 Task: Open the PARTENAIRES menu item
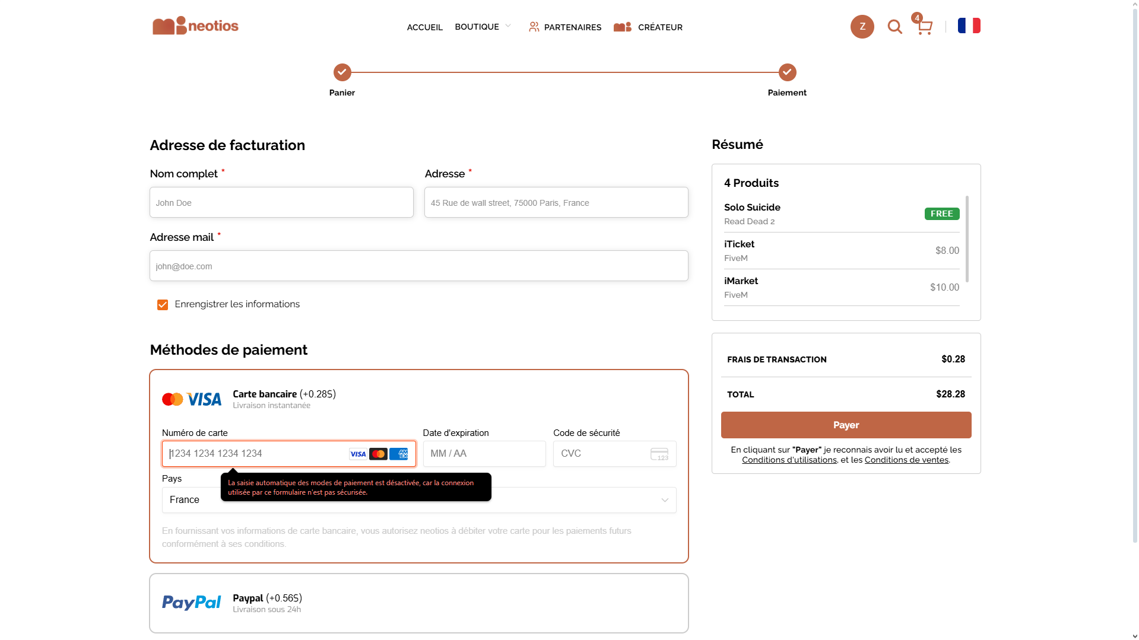[x=564, y=27]
